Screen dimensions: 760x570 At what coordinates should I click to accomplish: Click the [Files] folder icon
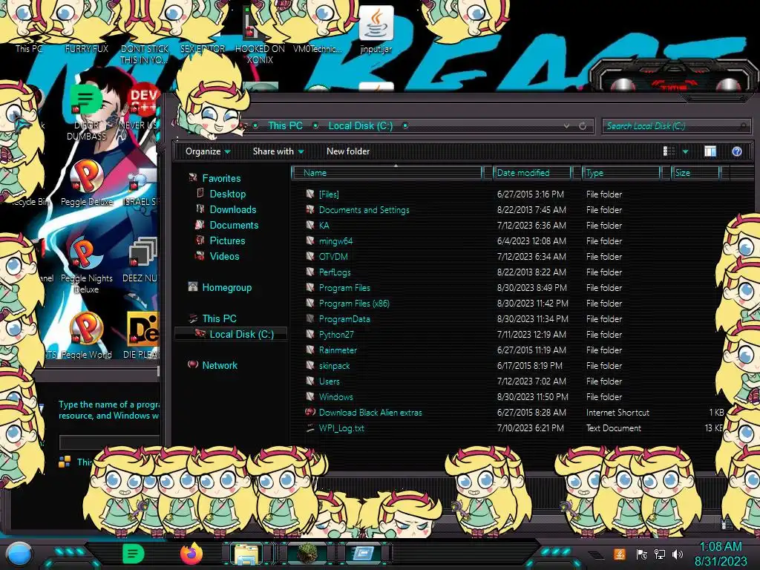click(x=310, y=194)
